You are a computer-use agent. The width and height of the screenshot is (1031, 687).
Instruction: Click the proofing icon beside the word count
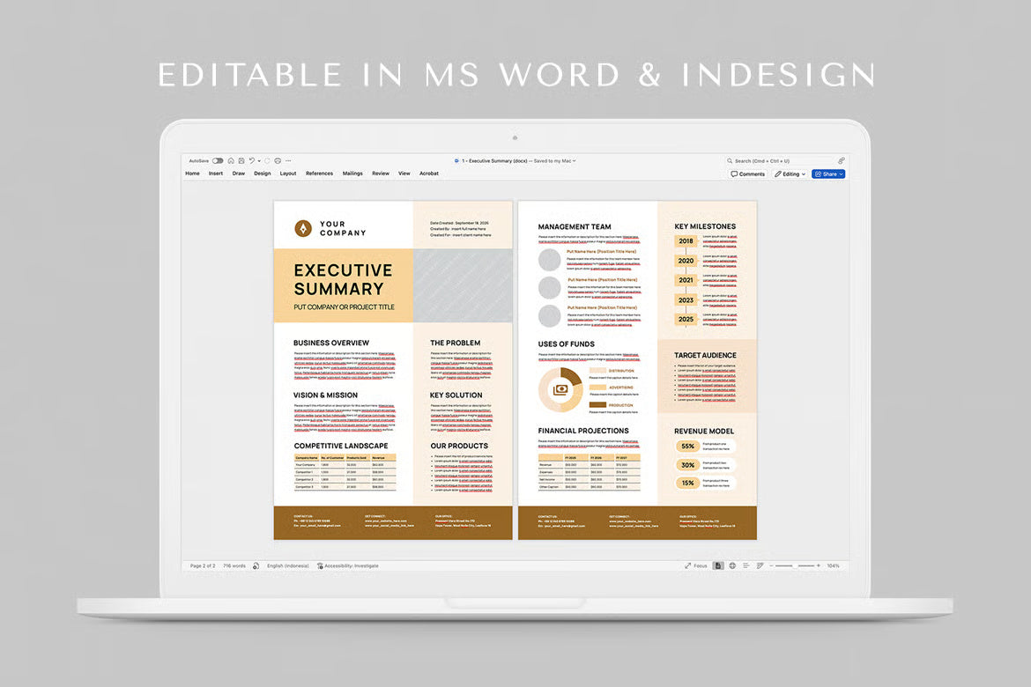[x=256, y=565]
